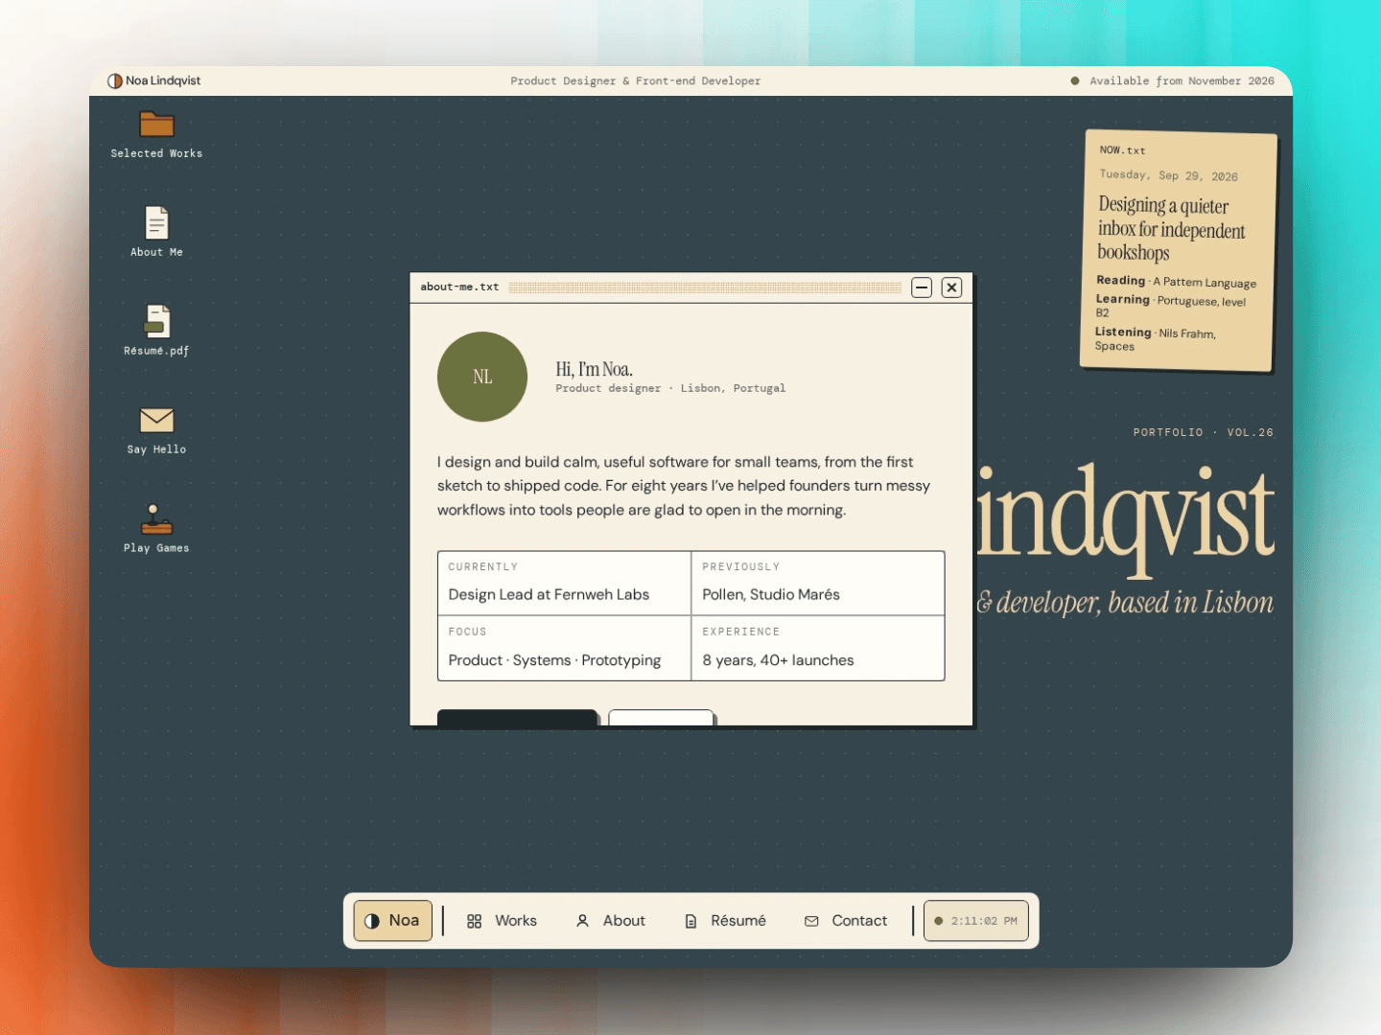Click the "Hi, I'm Noa." heading

(x=595, y=369)
